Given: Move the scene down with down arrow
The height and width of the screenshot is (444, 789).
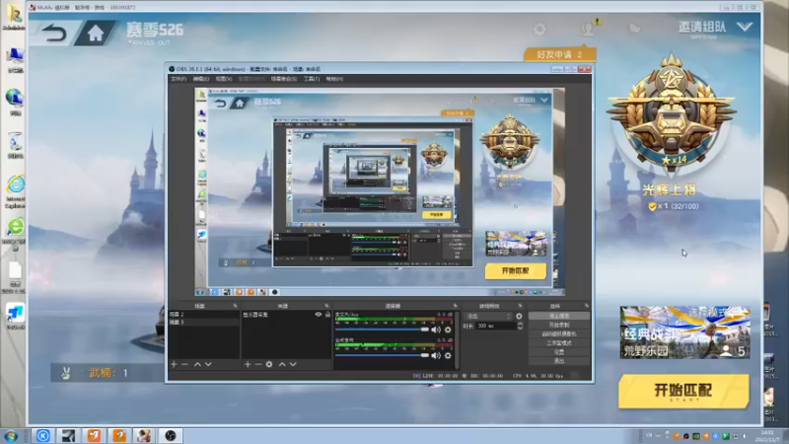Looking at the screenshot, I should click(208, 364).
